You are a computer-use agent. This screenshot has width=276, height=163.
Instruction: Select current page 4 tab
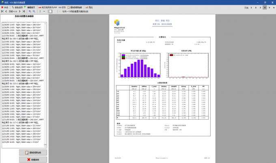265,8
